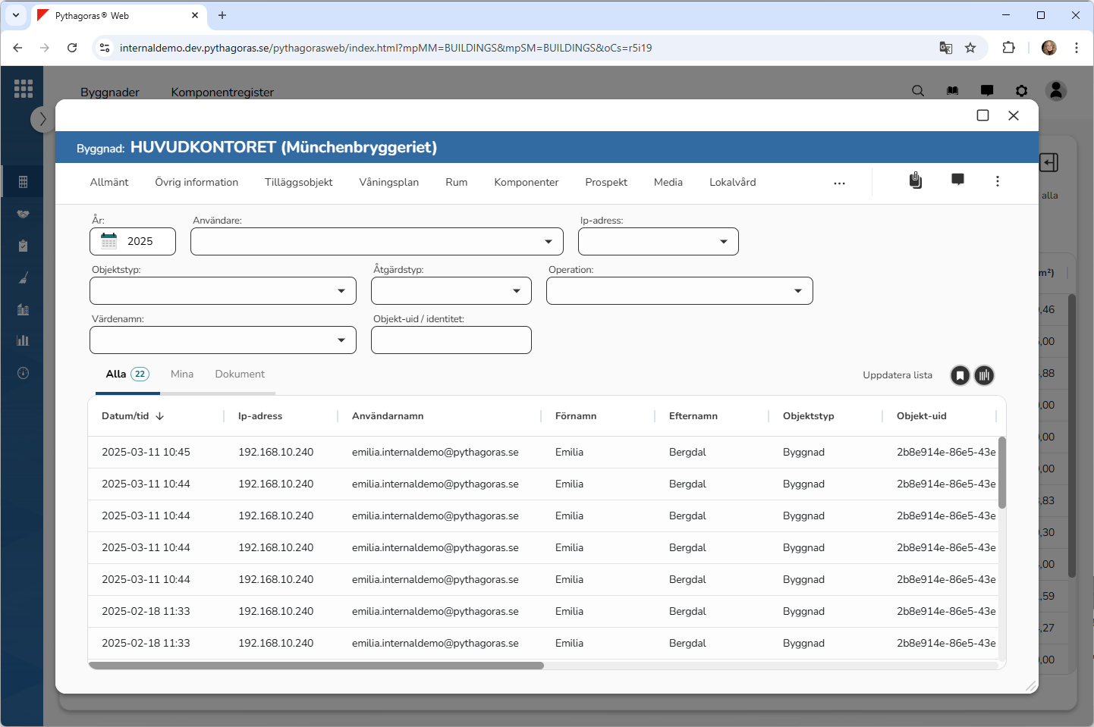Viewport: 1094px width, 727px height.
Task: Switch to the Våningsplan tab
Action: (x=388, y=183)
